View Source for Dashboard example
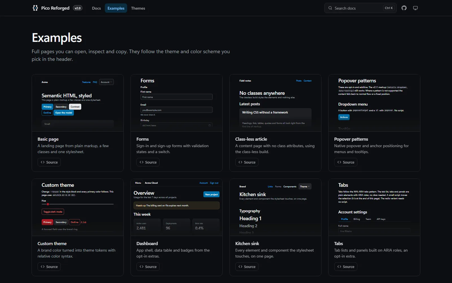Screen dimensions: 452x283 (x=148, y=267)
